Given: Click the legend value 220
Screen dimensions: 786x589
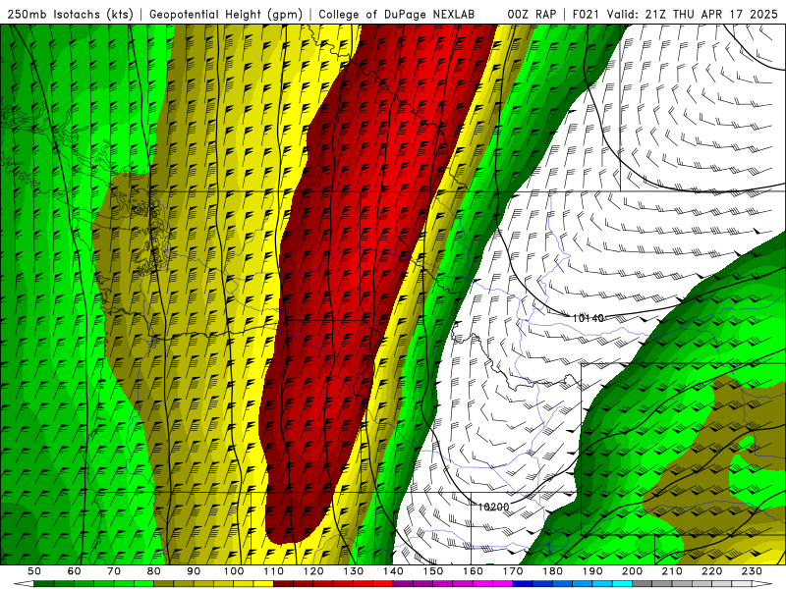Looking at the screenshot, I should [x=712, y=571].
